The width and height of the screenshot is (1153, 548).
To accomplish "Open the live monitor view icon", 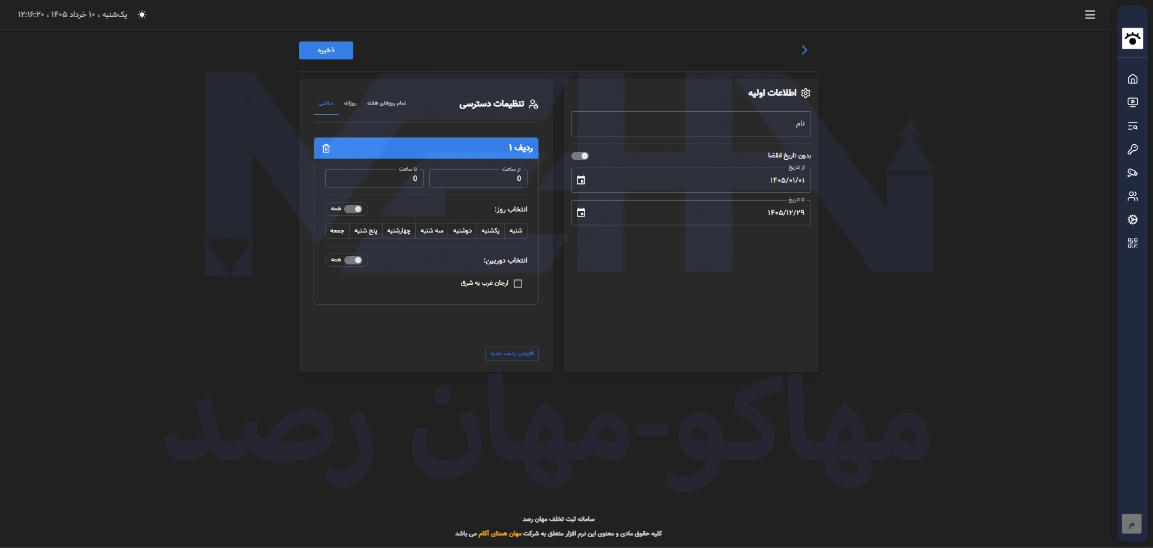I will (1133, 102).
